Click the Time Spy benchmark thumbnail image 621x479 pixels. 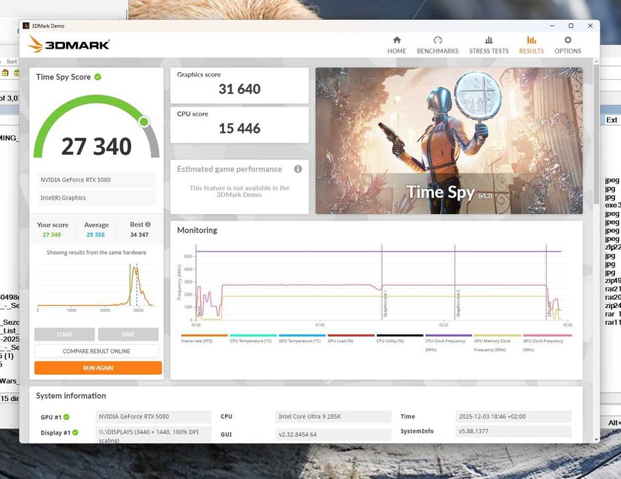click(x=449, y=141)
